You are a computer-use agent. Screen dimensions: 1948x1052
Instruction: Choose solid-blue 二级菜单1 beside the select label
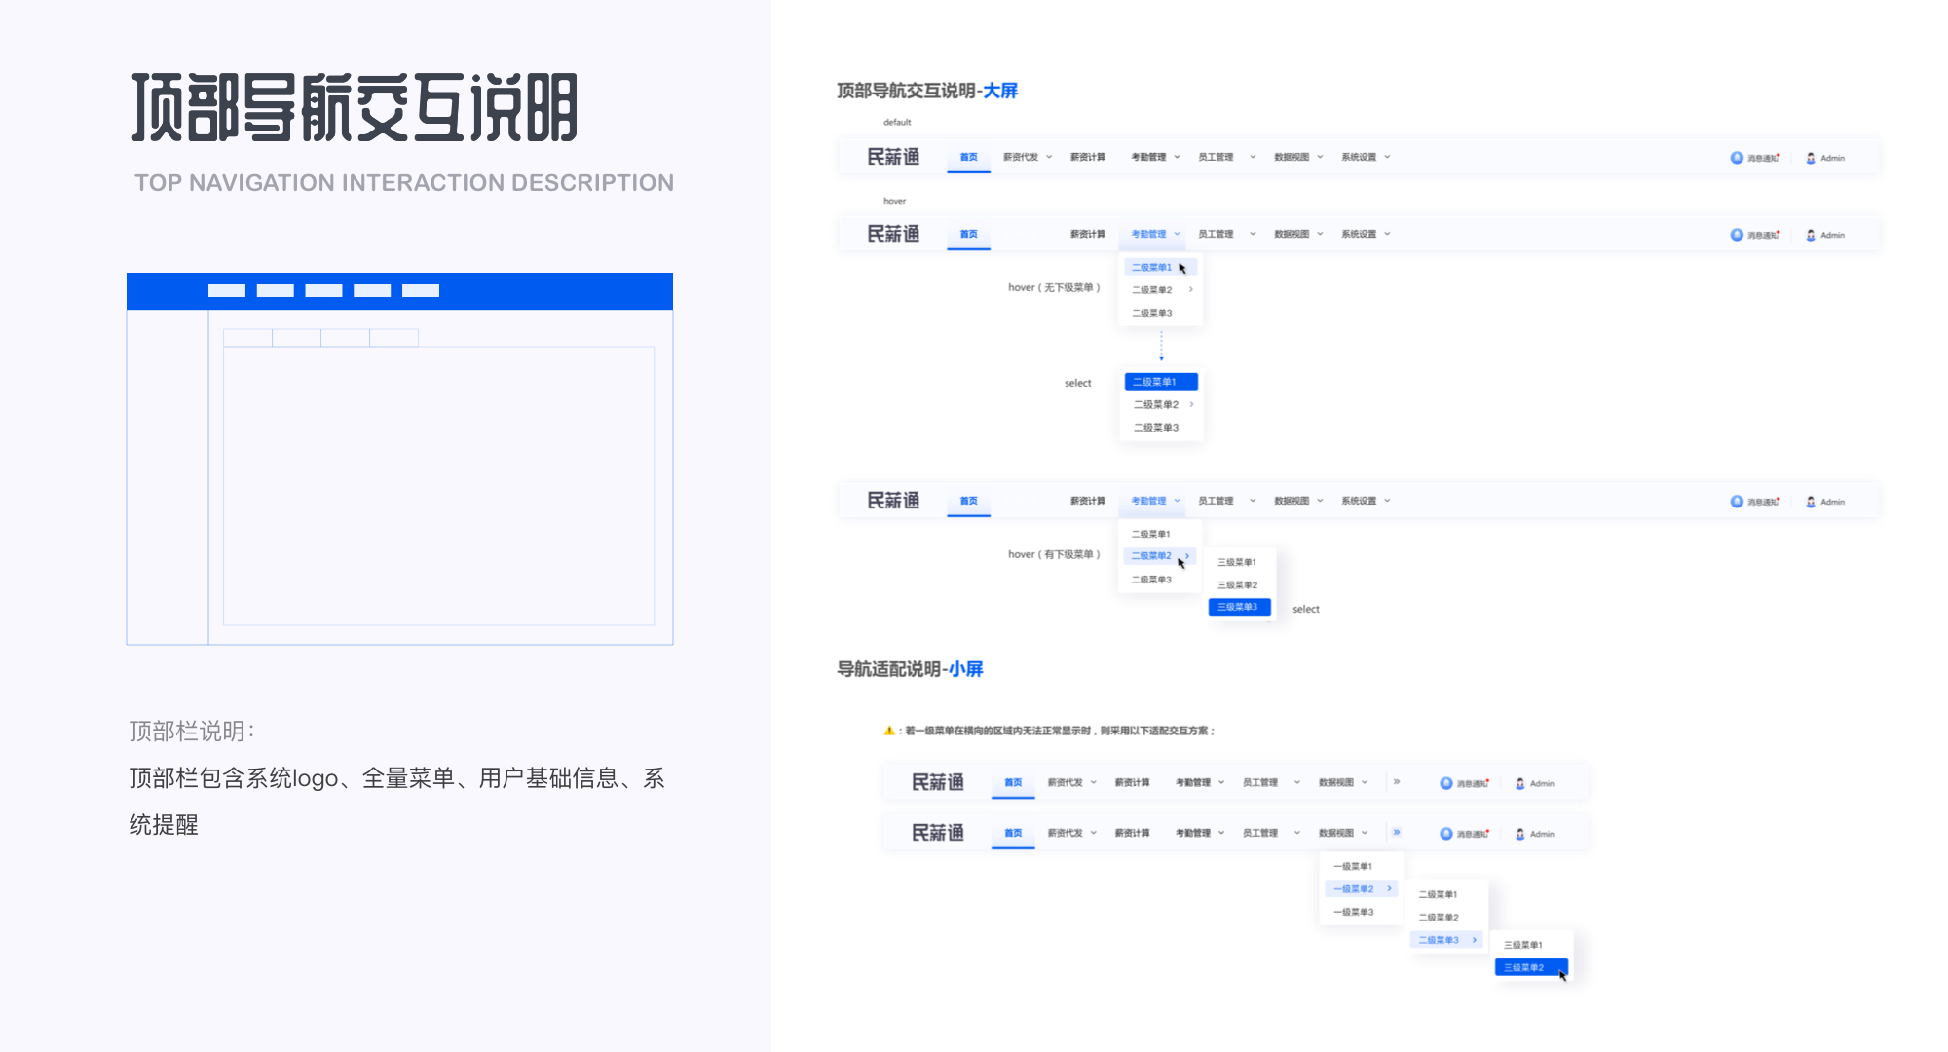1161,382
